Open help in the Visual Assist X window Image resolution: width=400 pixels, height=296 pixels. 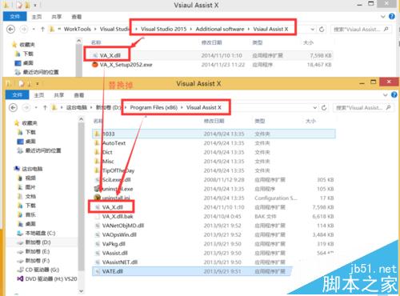(394, 95)
